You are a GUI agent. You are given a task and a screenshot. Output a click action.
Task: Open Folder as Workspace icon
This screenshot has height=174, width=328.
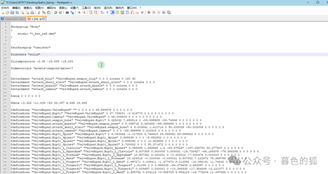[x=137, y=12]
